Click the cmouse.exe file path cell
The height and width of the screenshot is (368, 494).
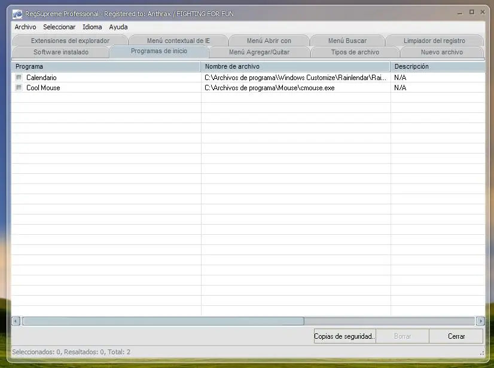(269, 88)
